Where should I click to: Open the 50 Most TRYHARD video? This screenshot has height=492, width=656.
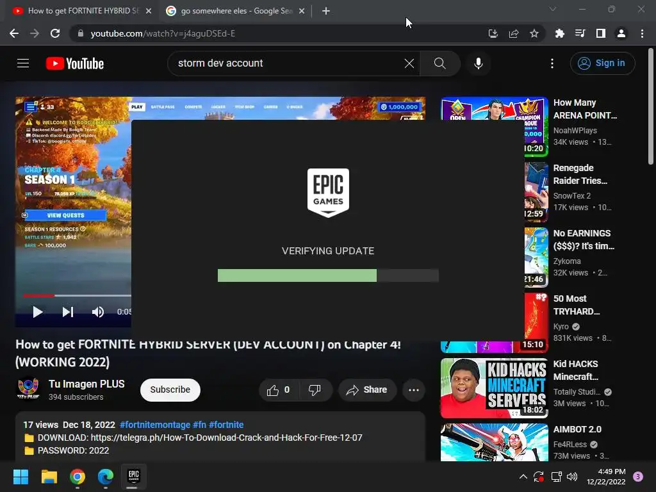click(x=577, y=305)
